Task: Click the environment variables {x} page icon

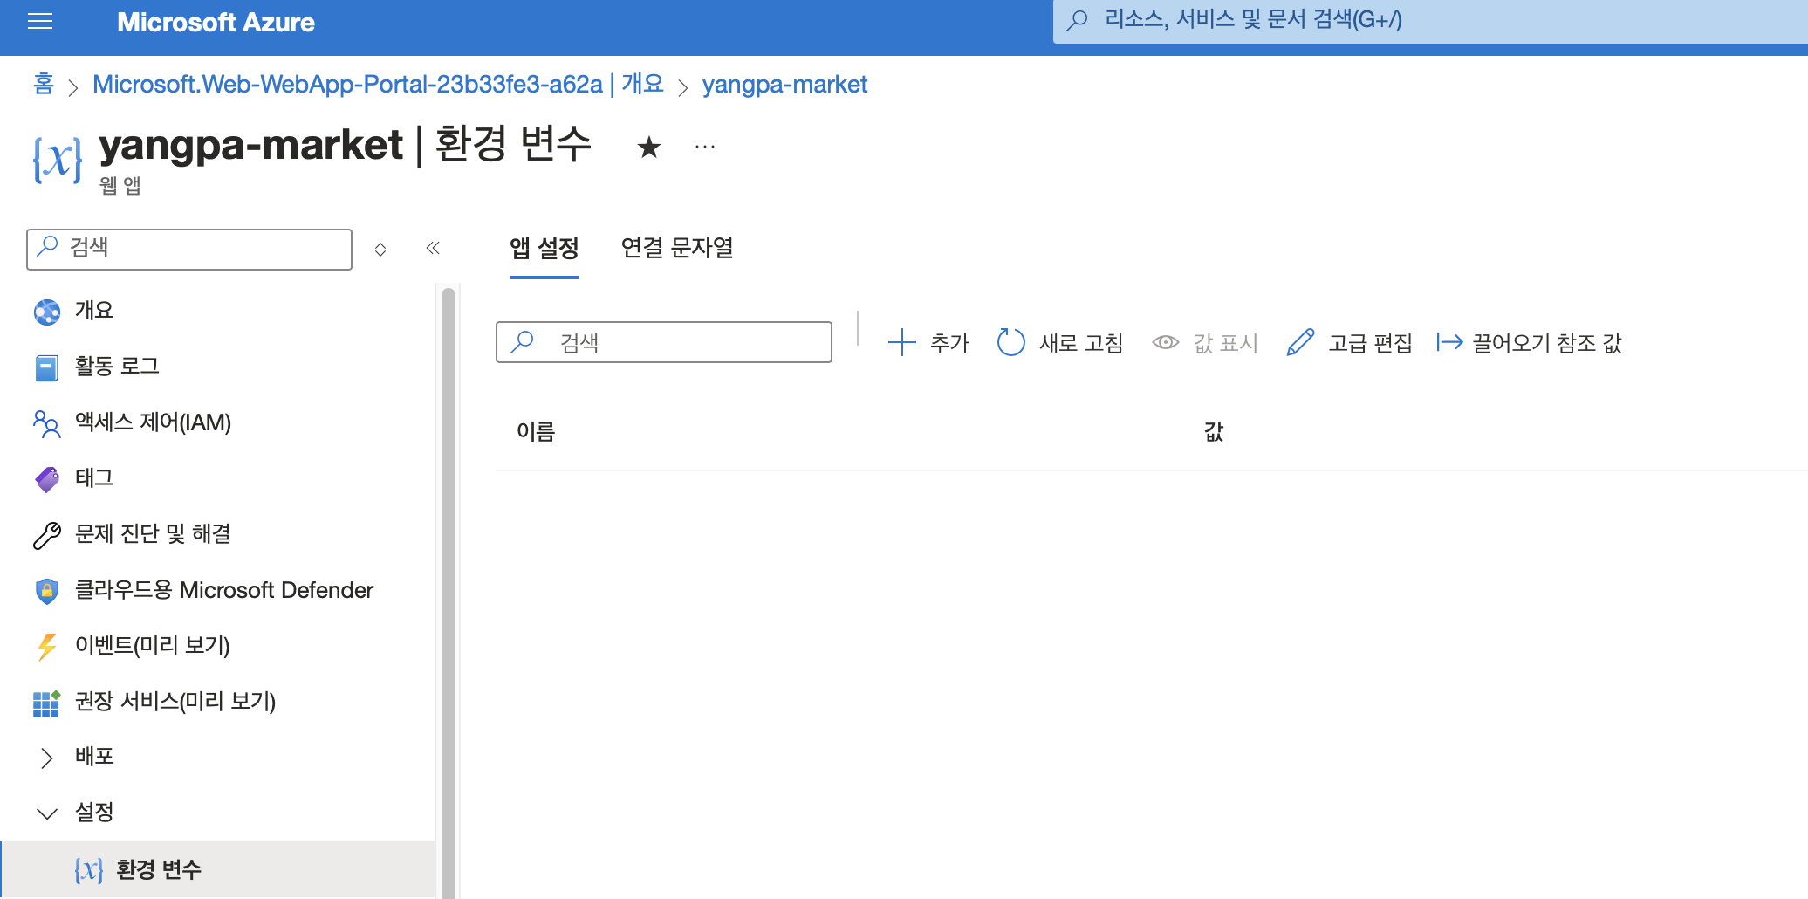Action: 58,160
